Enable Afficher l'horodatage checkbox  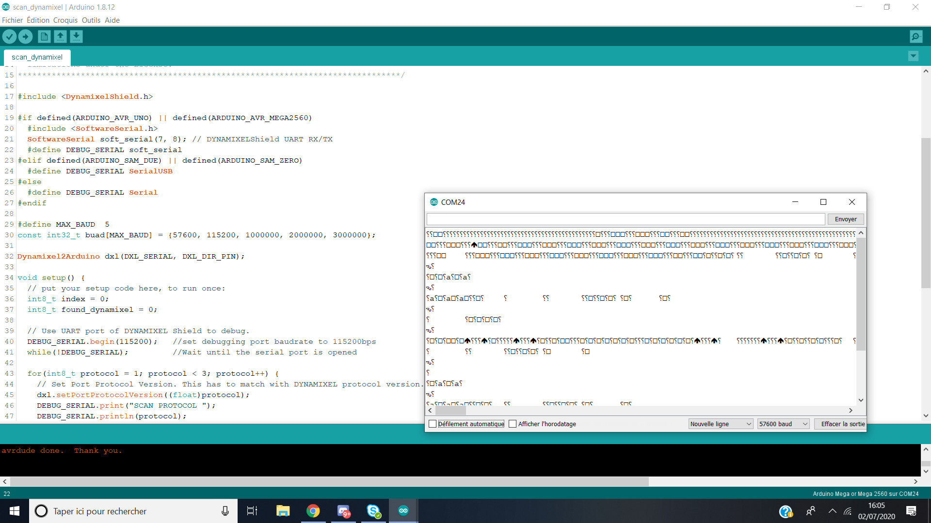[513, 424]
